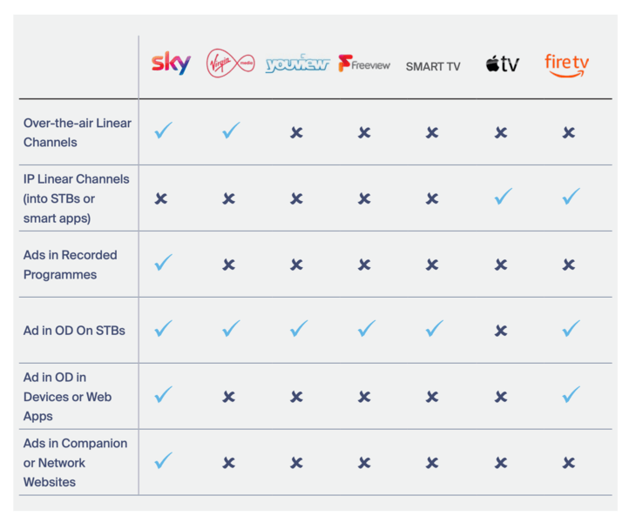Viewport: 636px width, 516px height.
Task: Click Apple TV's IP Linear Channels checkmark
Action: pyautogui.click(x=503, y=198)
